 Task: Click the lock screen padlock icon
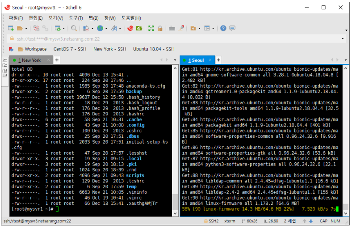pyautogui.click(x=160, y=28)
